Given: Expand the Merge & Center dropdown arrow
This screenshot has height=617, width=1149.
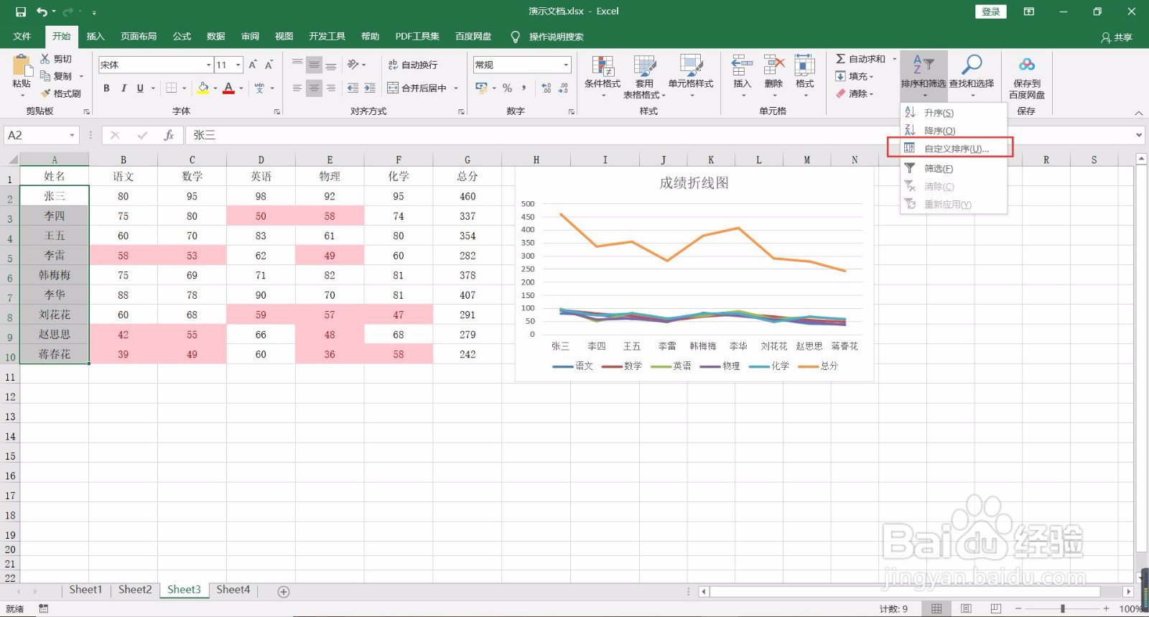Looking at the screenshot, I should 456,88.
